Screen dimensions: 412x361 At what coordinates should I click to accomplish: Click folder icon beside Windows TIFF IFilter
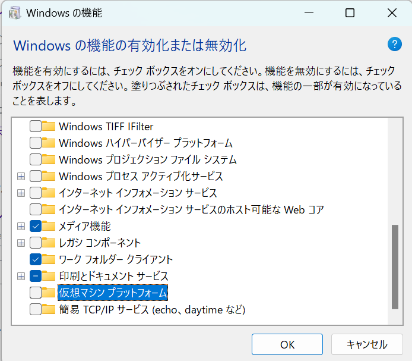[49, 126]
